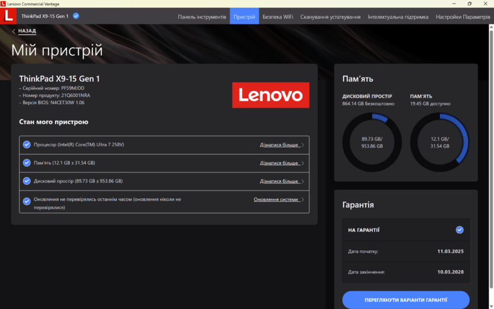
Task: Click ПЕРЕГЛЯНУТИ ВАРІАНТИ ГАРАНТІЇ button
Action: [406, 300]
